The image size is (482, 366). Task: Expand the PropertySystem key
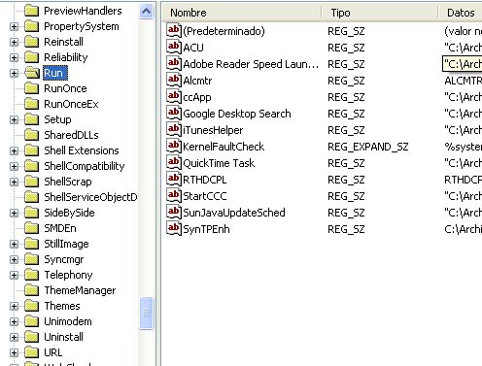[x=14, y=26]
